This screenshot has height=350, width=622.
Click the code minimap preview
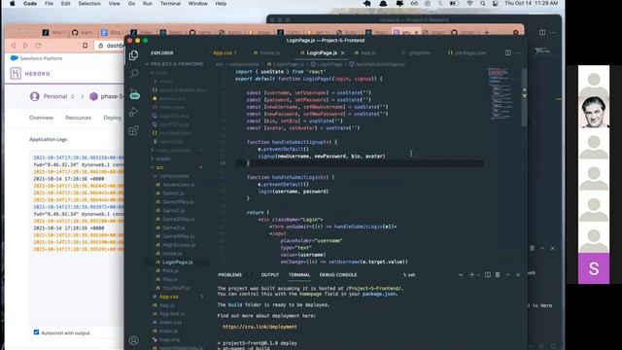pyautogui.click(x=501, y=93)
